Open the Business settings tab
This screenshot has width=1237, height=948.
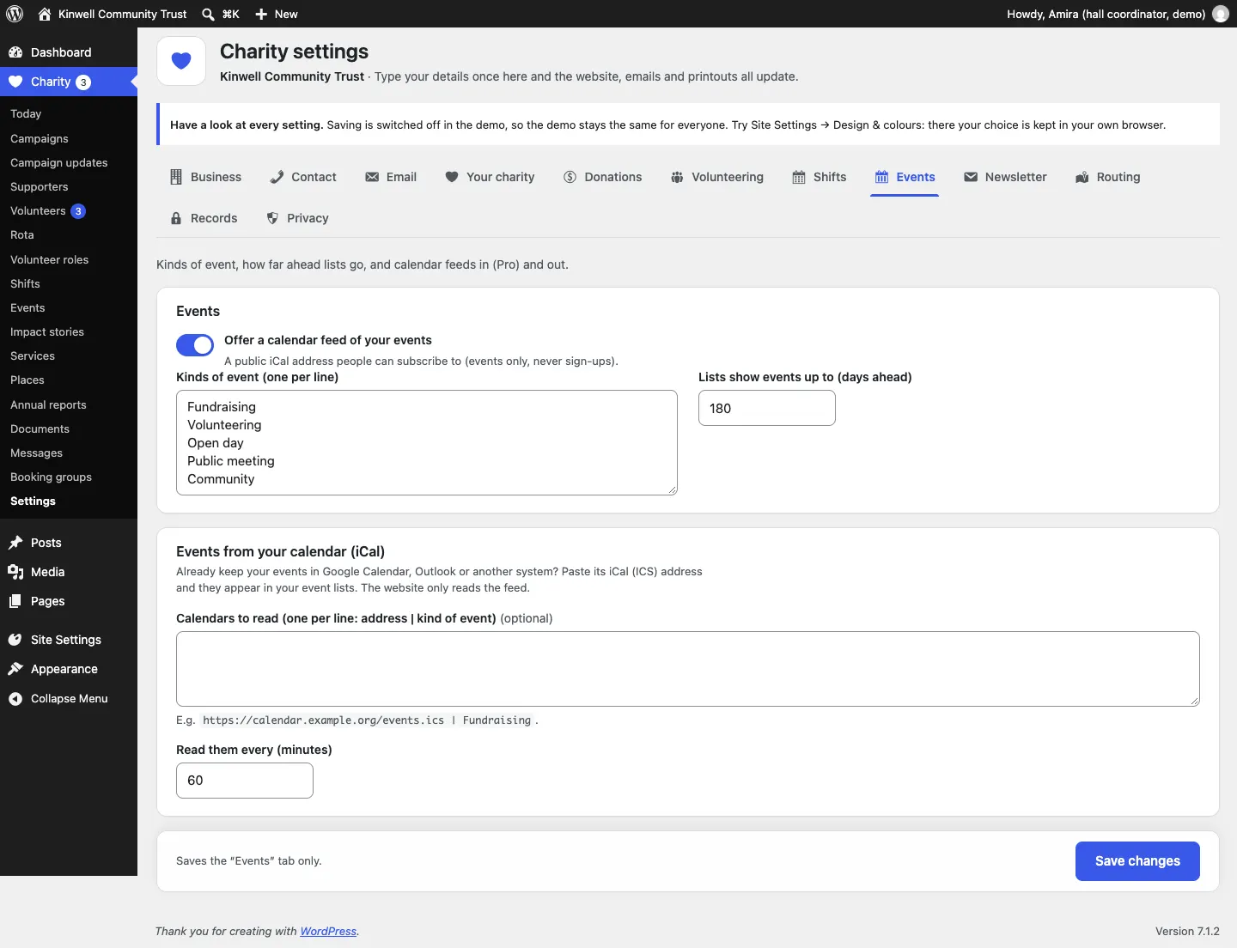pyautogui.click(x=205, y=177)
